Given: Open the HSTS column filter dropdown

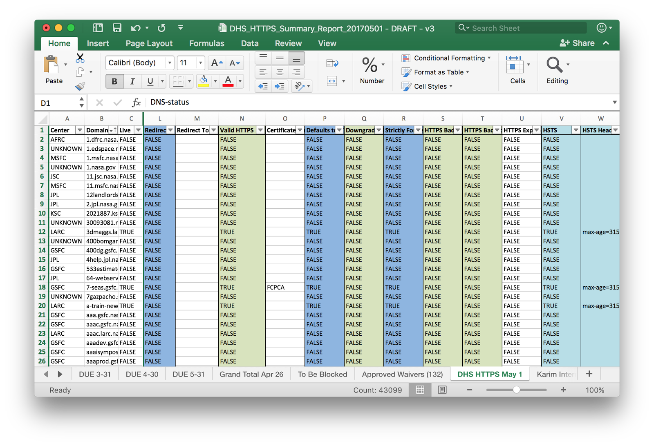Looking at the screenshot, I should (x=576, y=129).
